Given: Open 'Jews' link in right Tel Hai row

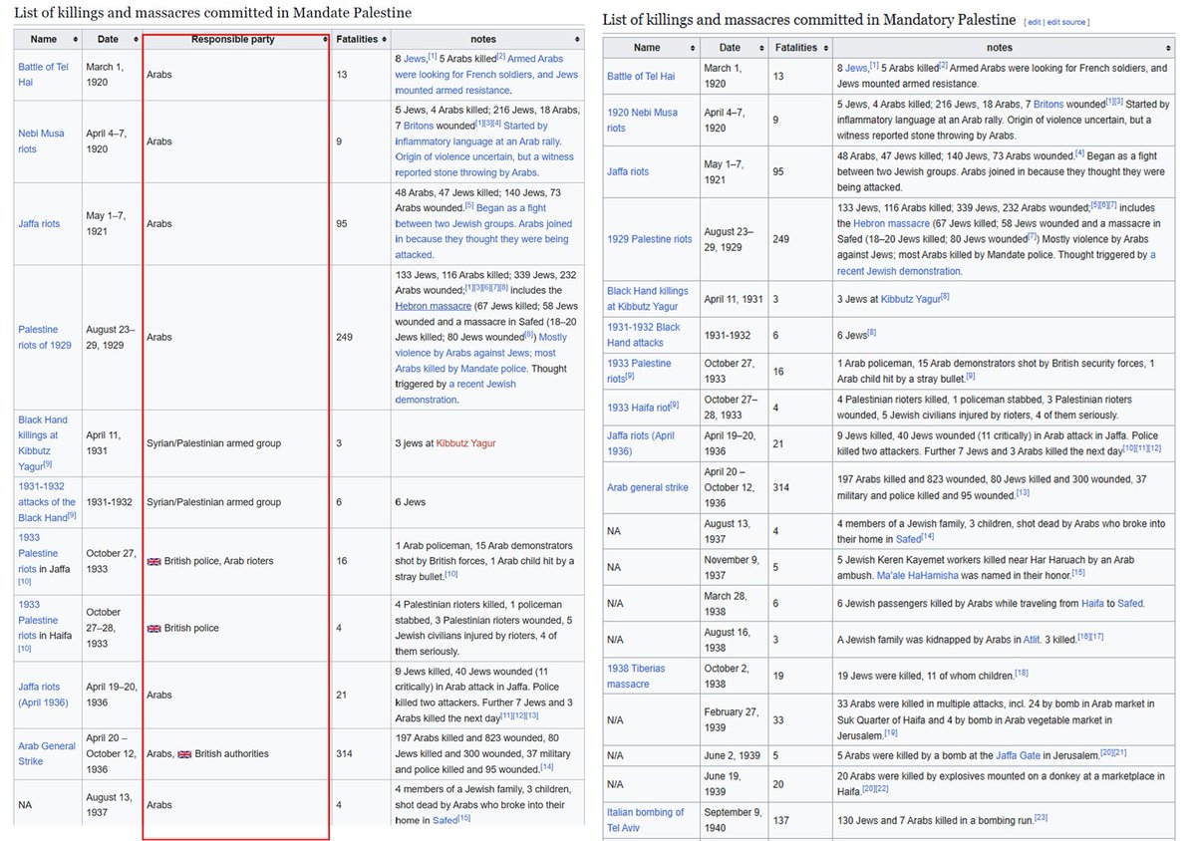Looking at the screenshot, I should 856,68.
